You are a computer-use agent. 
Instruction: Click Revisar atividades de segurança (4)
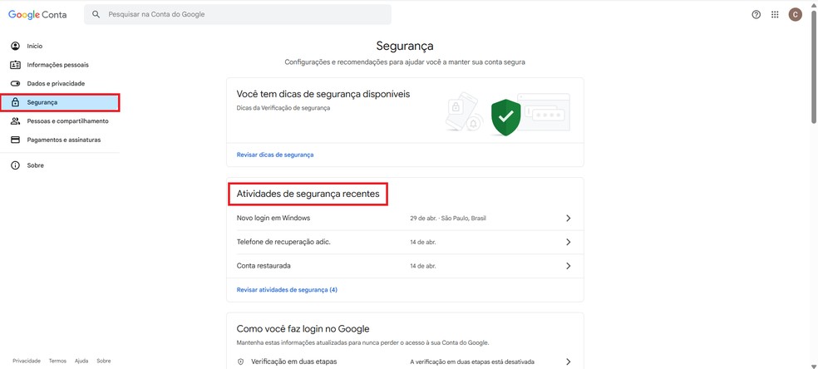(x=287, y=290)
